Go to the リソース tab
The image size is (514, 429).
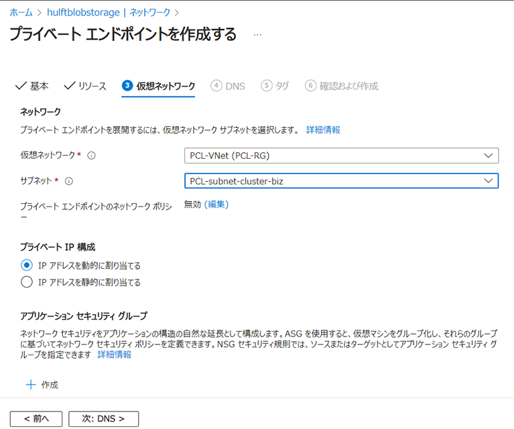tap(85, 86)
